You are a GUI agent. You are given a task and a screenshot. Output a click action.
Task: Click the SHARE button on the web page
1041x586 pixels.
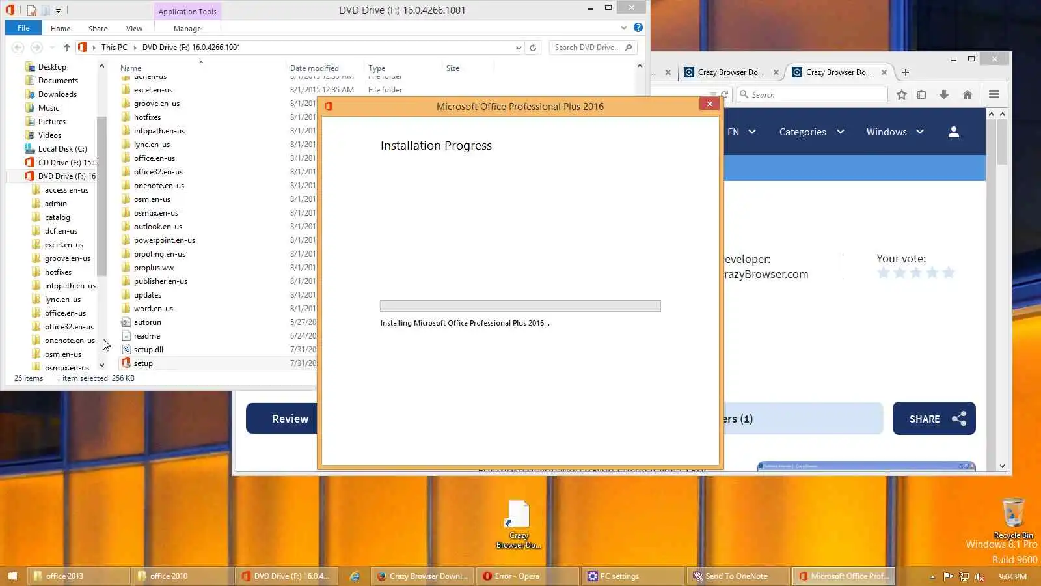pyautogui.click(x=934, y=419)
